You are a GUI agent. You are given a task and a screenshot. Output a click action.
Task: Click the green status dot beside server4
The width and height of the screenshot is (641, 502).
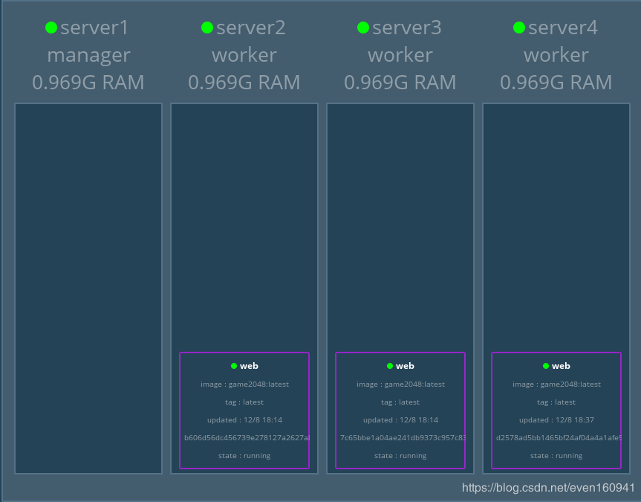pos(519,28)
